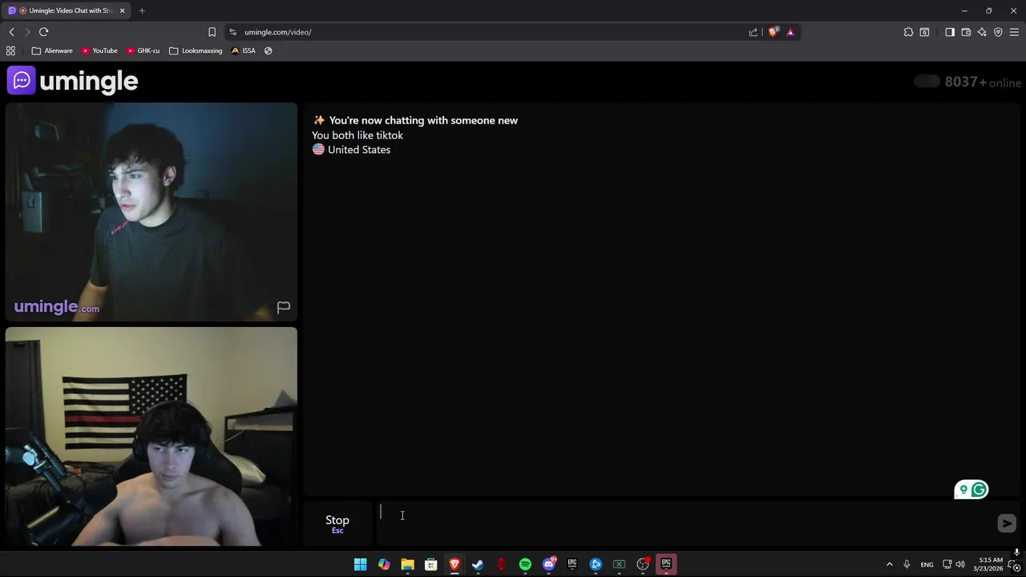Screen dimensions: 1026x577
Task: Click the umingle logo
Action: 73,81
